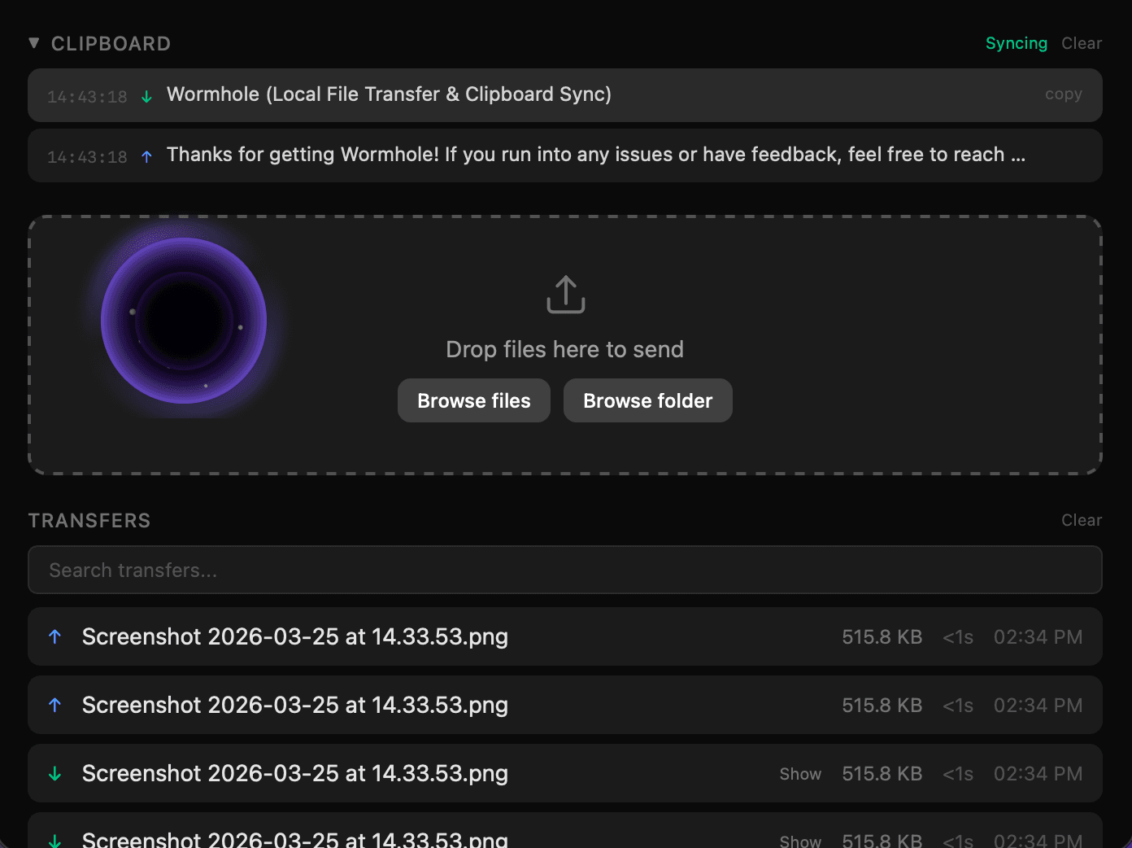Collapse the CLIPBOARD section
This screenshot has width=1132, height=848.
33,42
